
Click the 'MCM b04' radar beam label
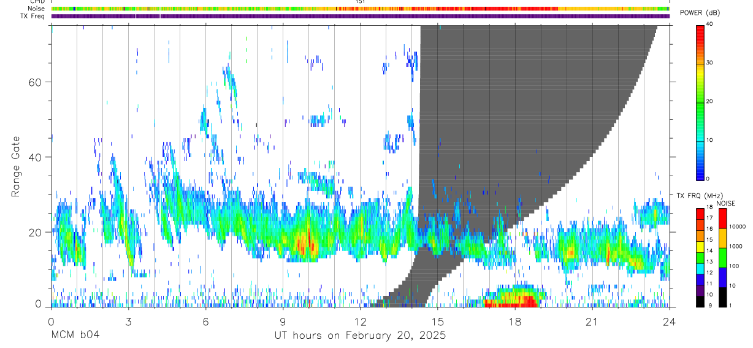point(75,335)
